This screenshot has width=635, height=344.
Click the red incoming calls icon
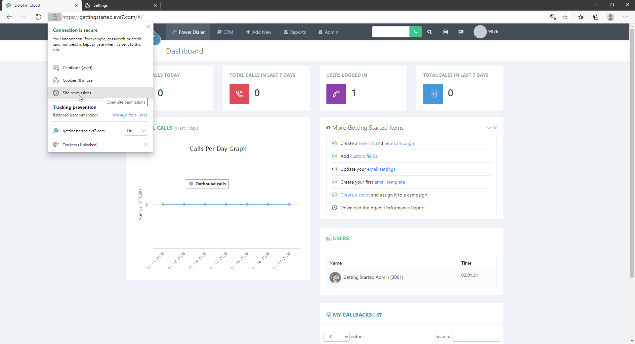pos(239,94)
